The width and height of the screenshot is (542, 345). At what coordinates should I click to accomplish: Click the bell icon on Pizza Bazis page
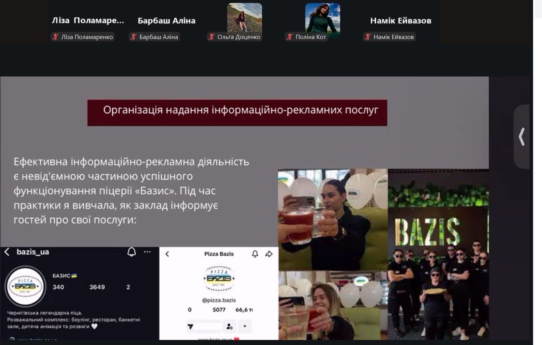coord(255,254)
